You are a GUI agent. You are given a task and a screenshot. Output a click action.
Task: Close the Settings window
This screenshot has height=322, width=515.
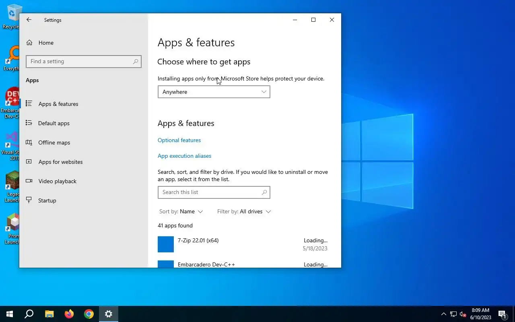click(332, 20)
